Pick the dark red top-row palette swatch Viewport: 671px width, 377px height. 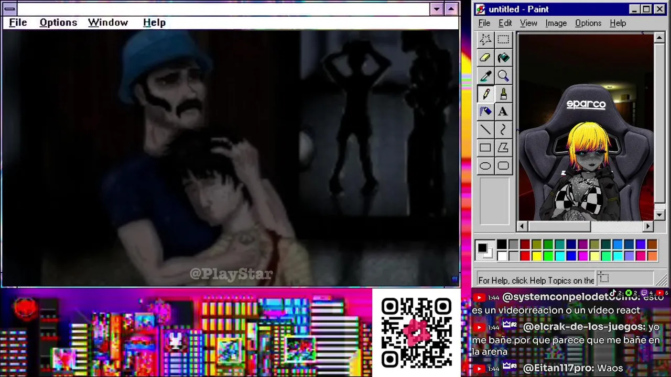[525, 245]
